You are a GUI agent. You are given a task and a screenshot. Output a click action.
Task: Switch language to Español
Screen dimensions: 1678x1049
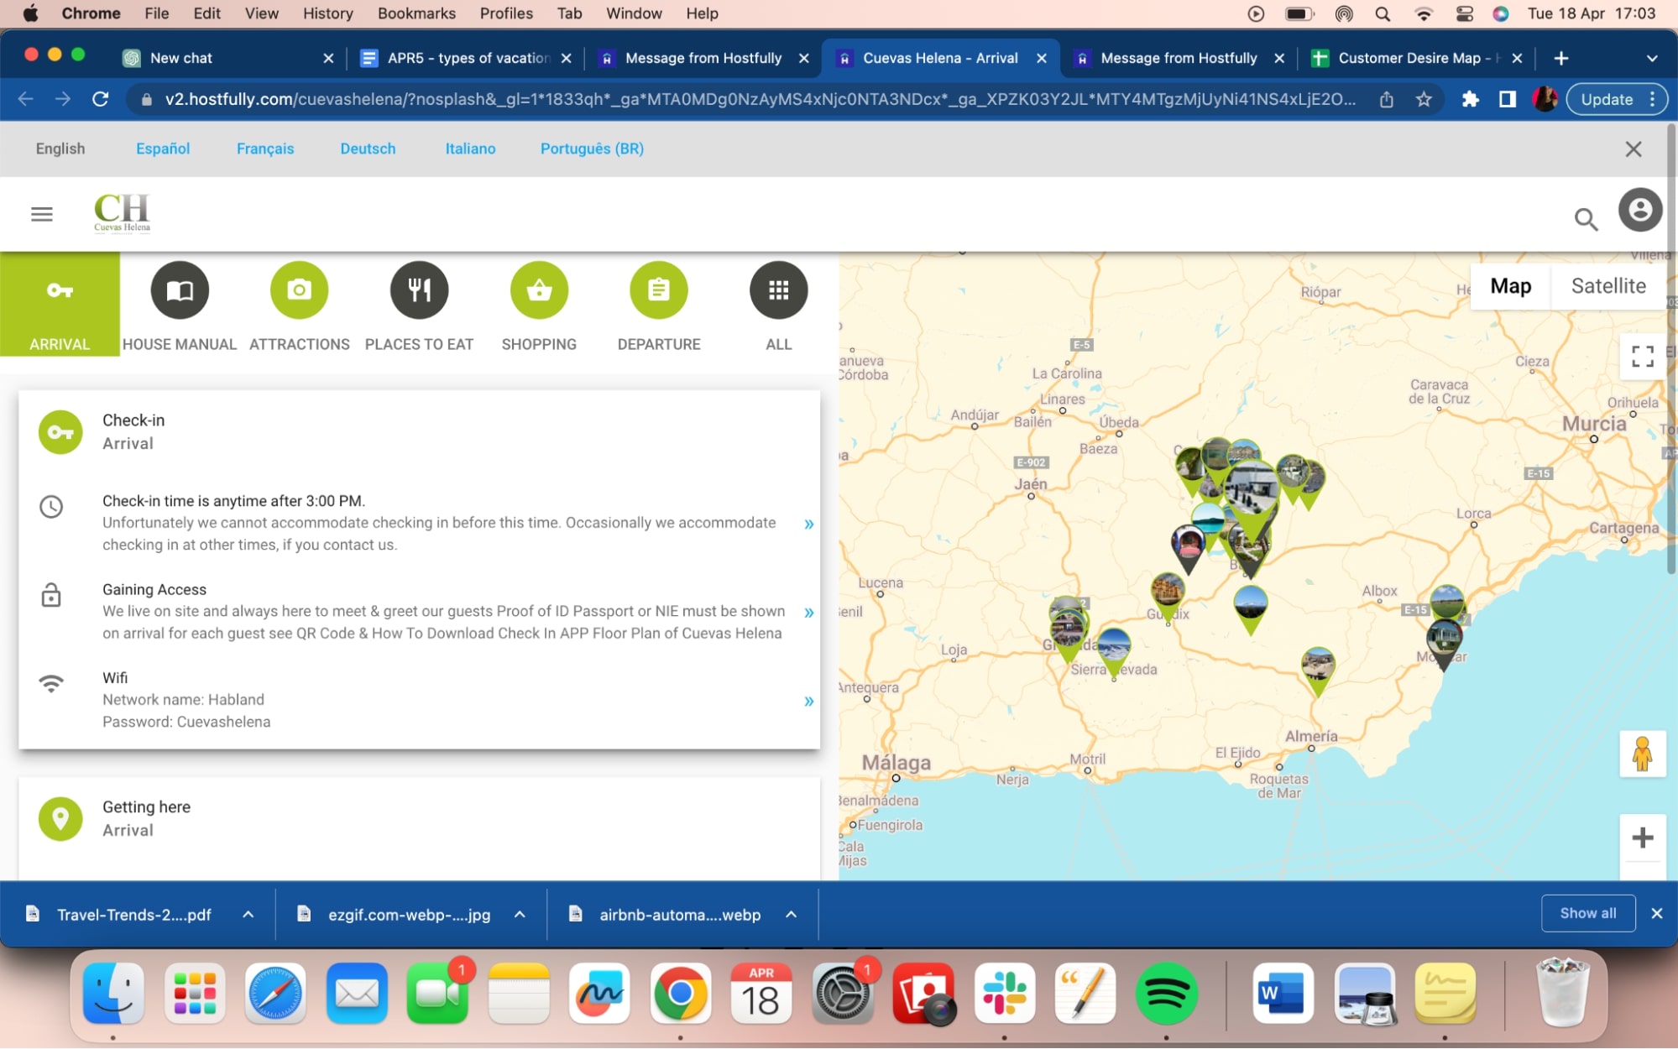pyautogui.click(x=163, y=149)
